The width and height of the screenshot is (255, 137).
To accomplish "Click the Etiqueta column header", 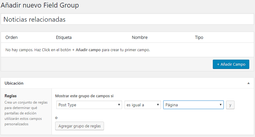I will pos(64,38).
